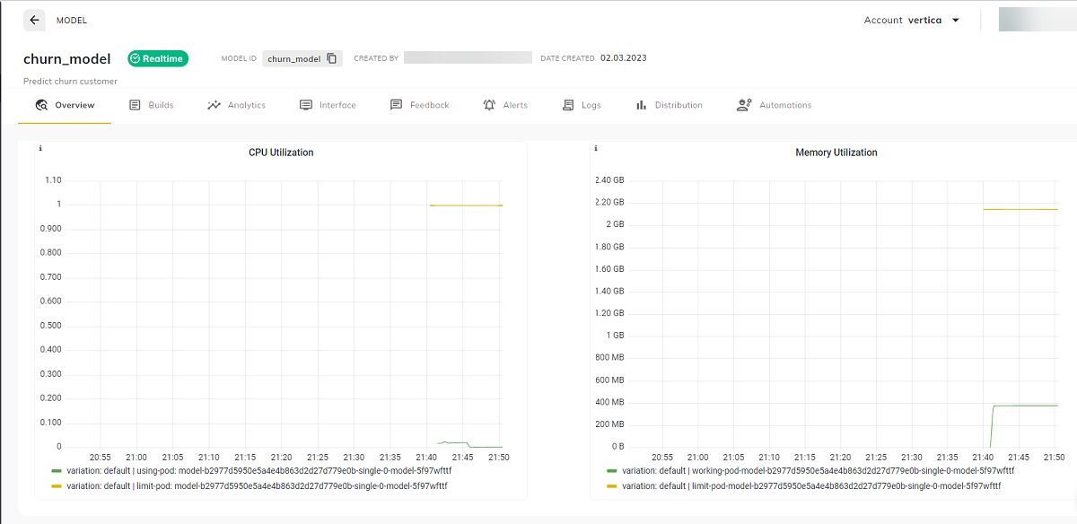Viewport: 1077px width, 524px height.
Task: Click the Distribution bar chart icon
Action: (x=641, y=105)
